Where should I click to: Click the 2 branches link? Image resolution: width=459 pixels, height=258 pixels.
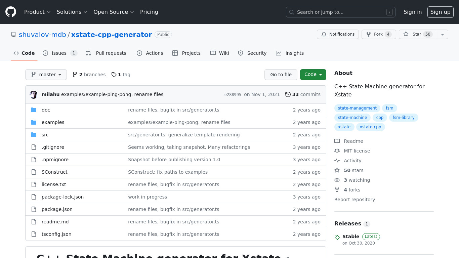(89, 75)
